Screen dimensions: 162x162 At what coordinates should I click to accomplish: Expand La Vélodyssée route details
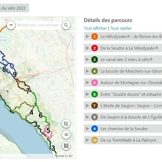coord(123,37)
